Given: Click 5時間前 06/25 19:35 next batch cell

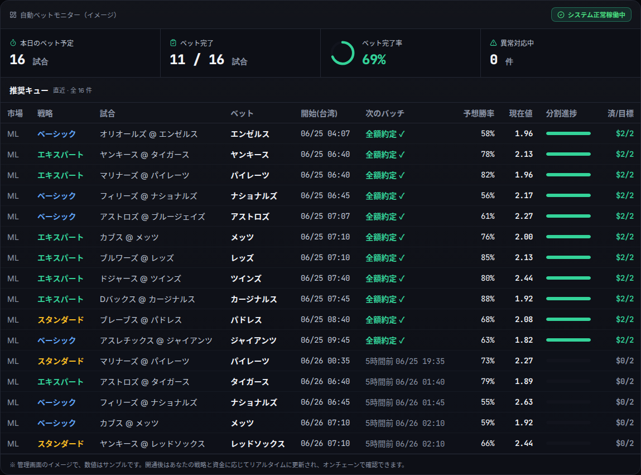Looking at the screenshot, I should pos(405,361).
